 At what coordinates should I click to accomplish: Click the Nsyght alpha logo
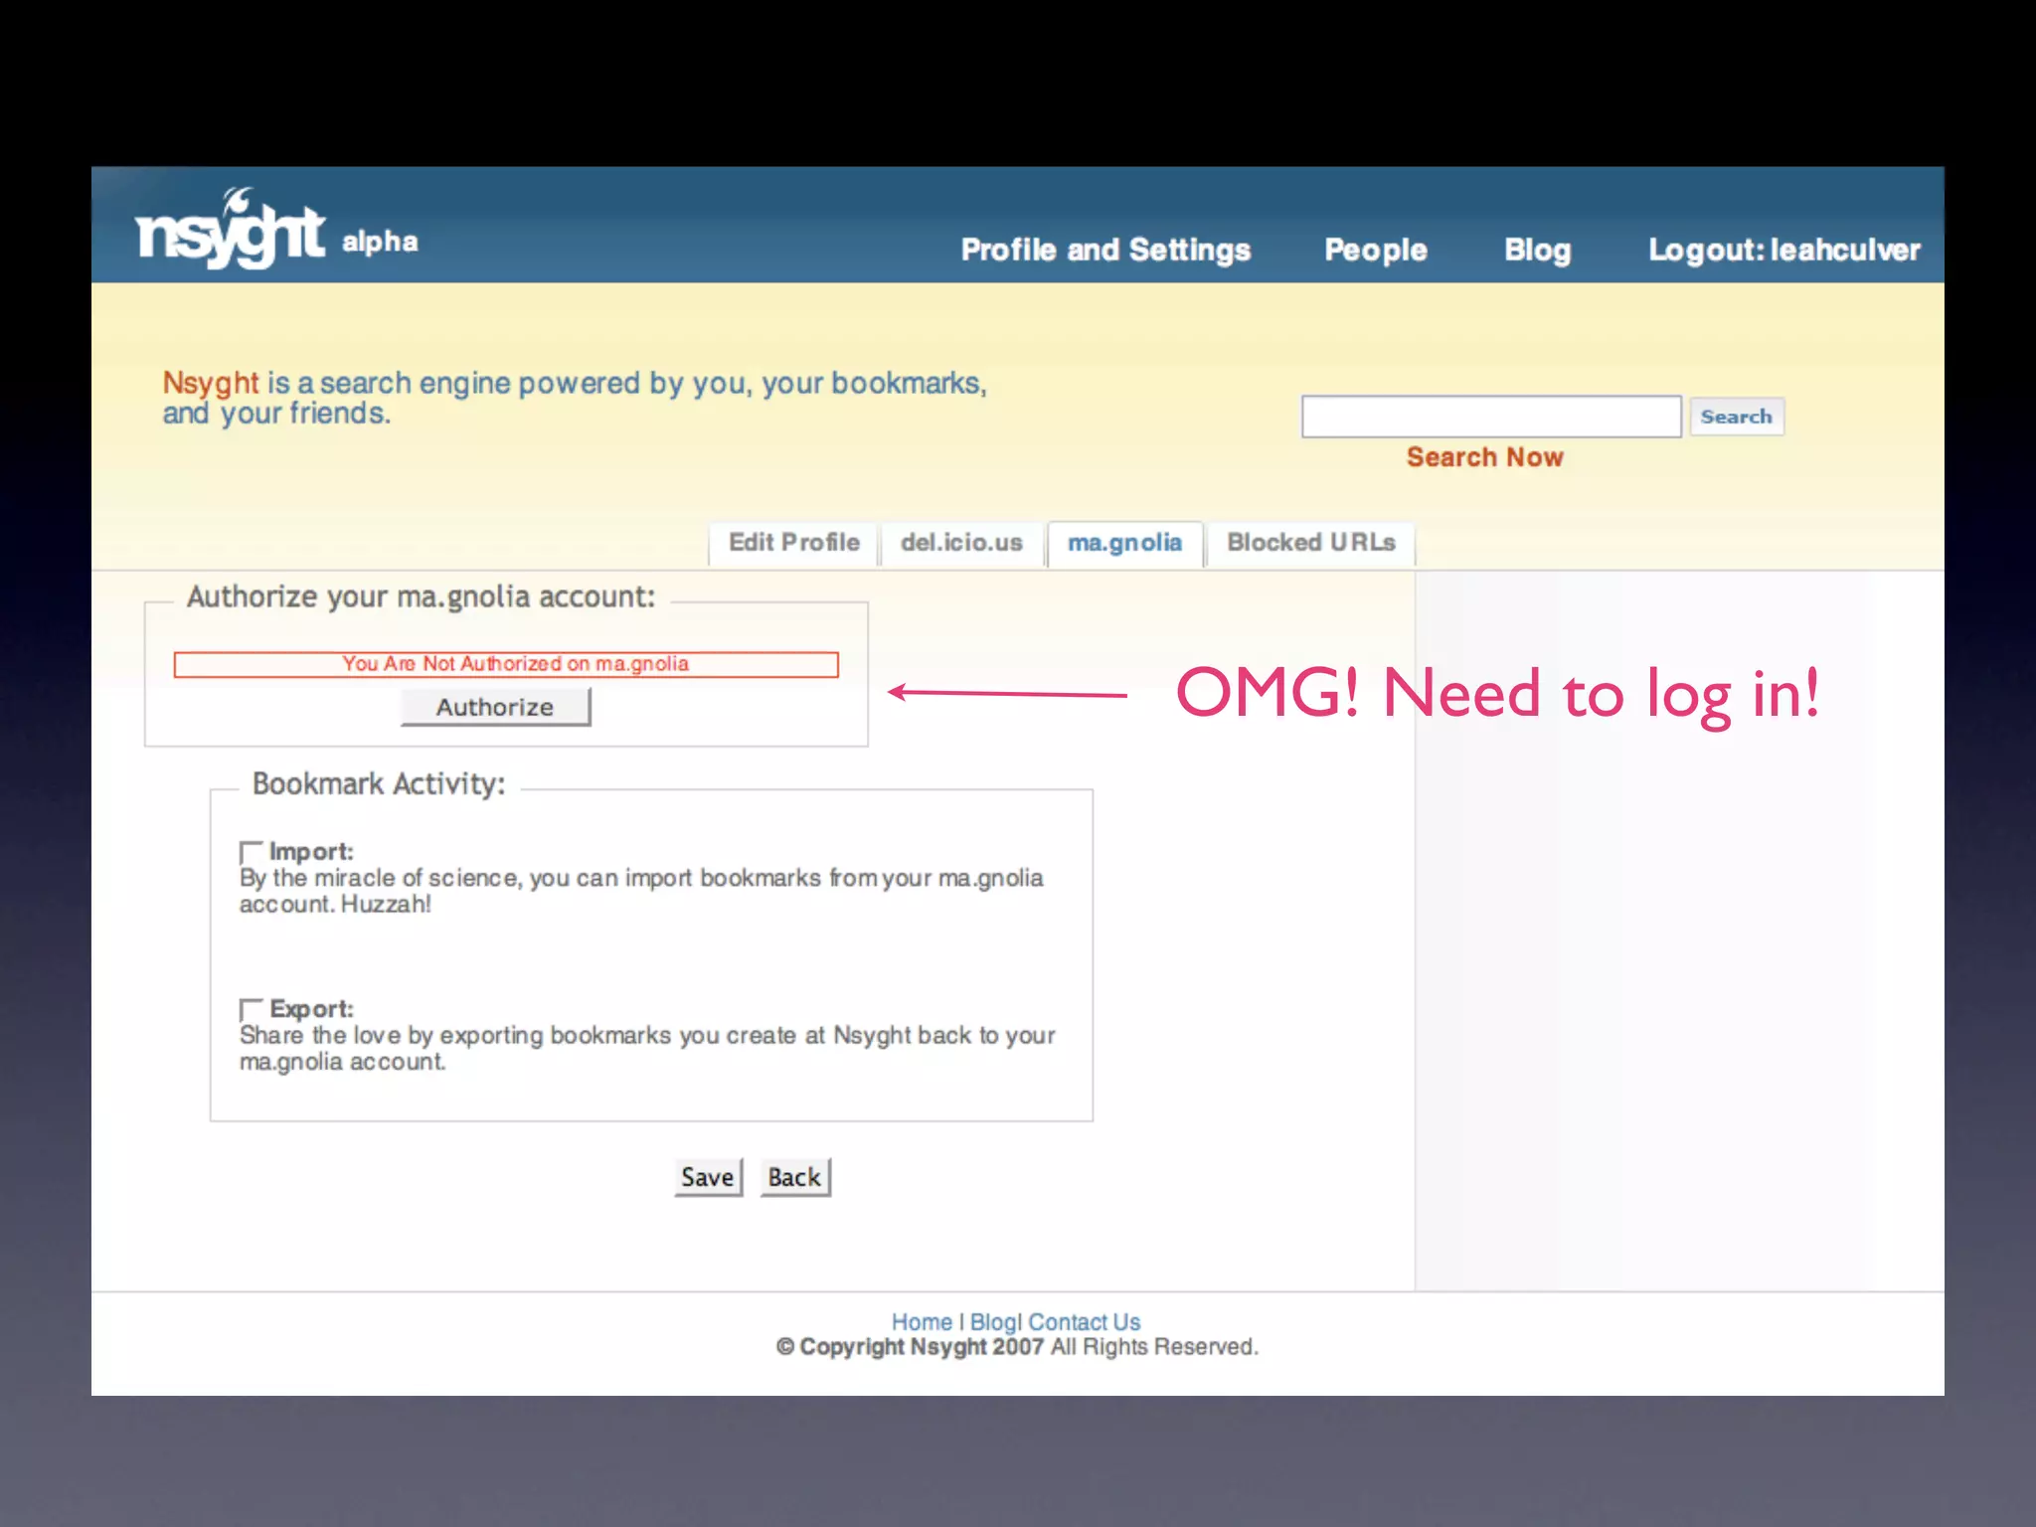click(x=276, y=230)
